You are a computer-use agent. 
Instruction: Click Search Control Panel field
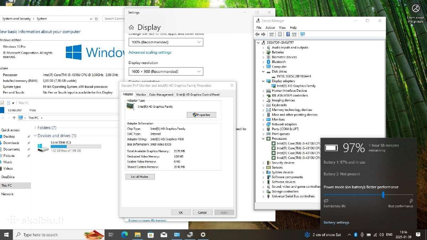tap(114, 18)
